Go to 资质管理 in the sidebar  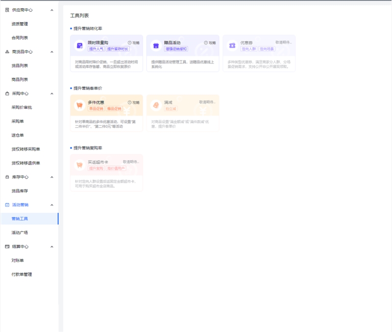pos(20,24)
